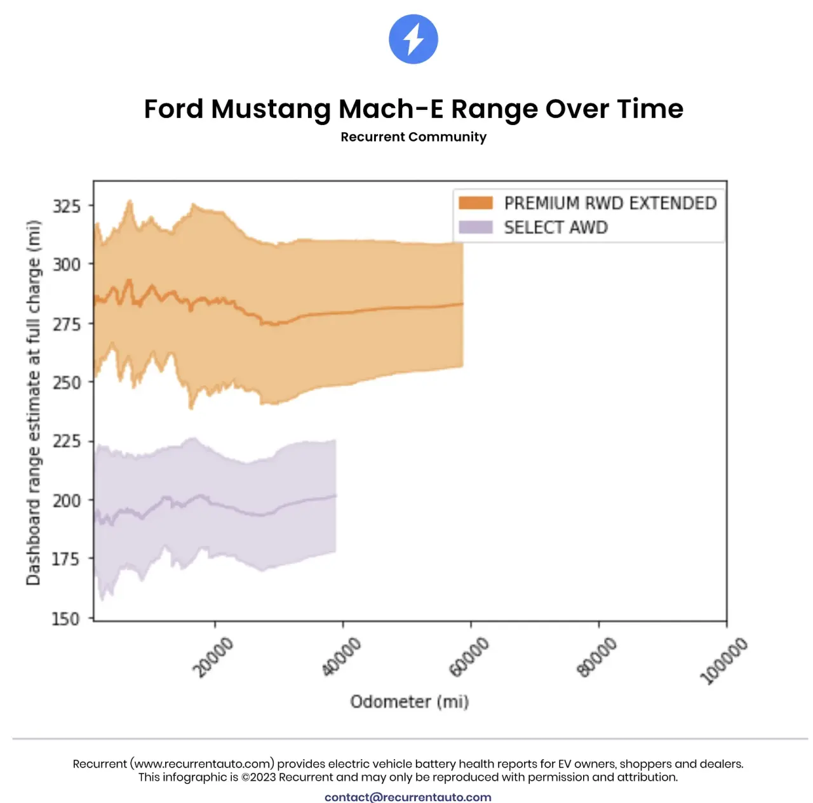Click the Odometer (mi) axis label

pyautogui.click(x=410, y=701)
